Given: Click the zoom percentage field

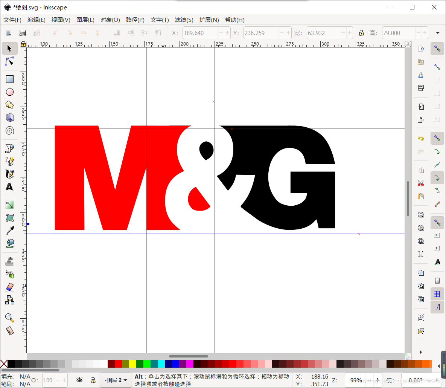Looking at the screenshot, I should 356,380.
